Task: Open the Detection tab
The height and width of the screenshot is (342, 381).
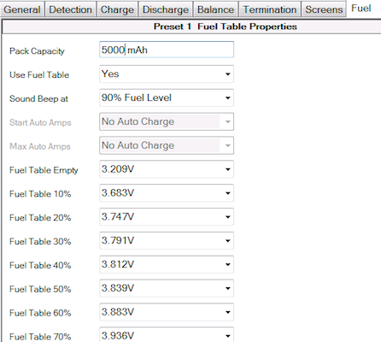Action: pyautogui.click(x=70, y=9)
